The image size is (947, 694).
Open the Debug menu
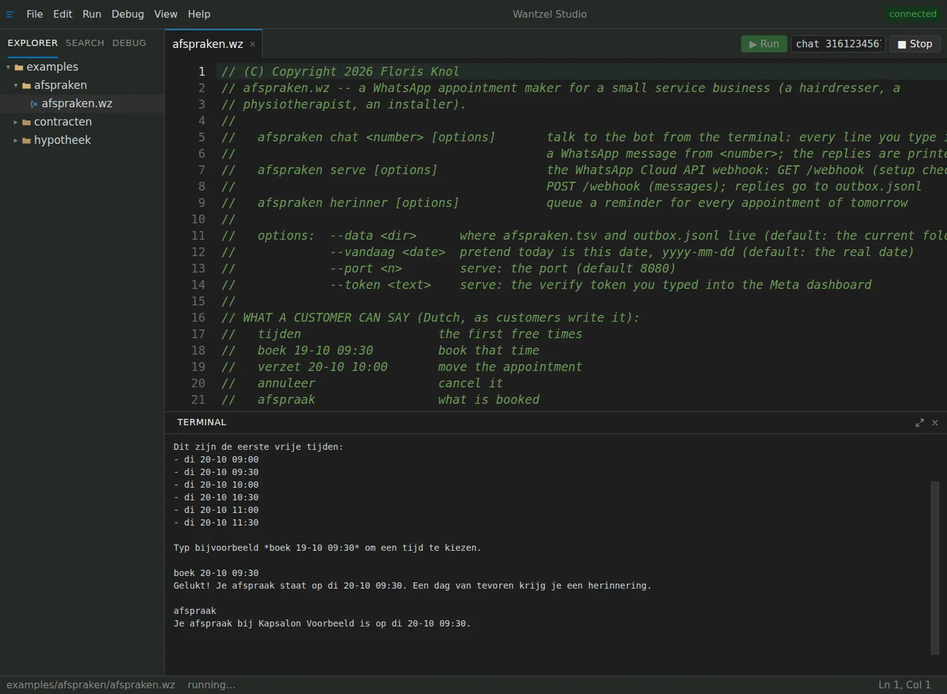[128, 14]
